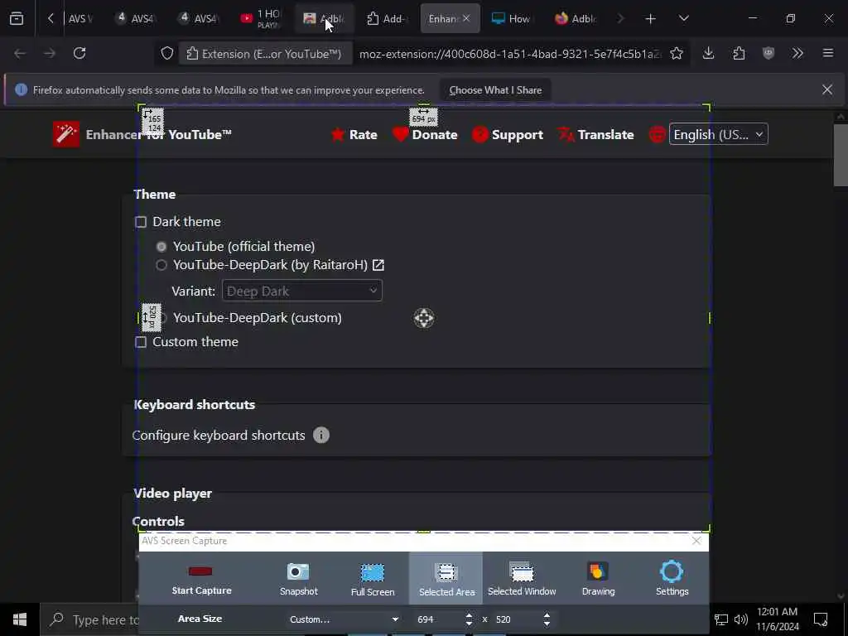
Task: Click the taskbar search box
Action: (89, 619)
